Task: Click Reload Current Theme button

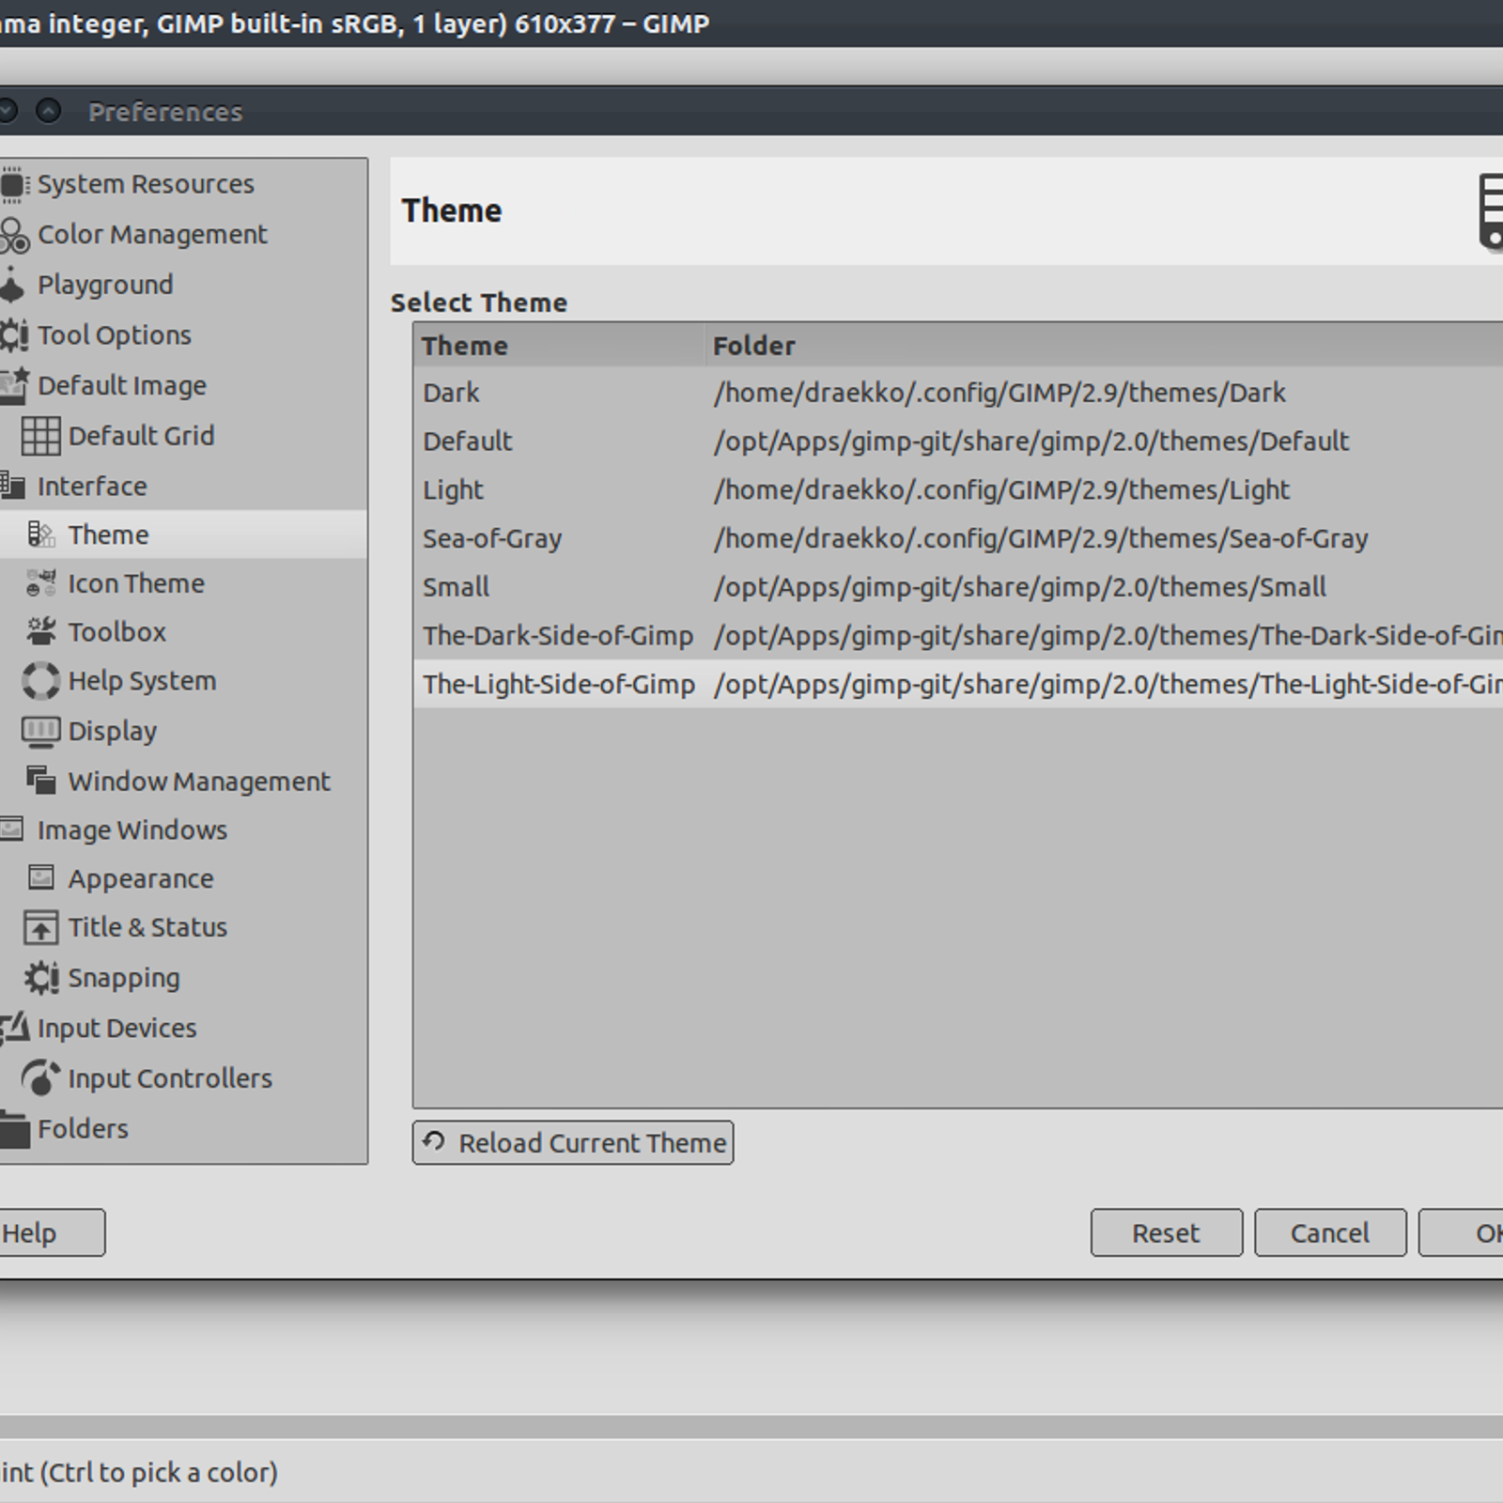Action: tap(573, 1143)
